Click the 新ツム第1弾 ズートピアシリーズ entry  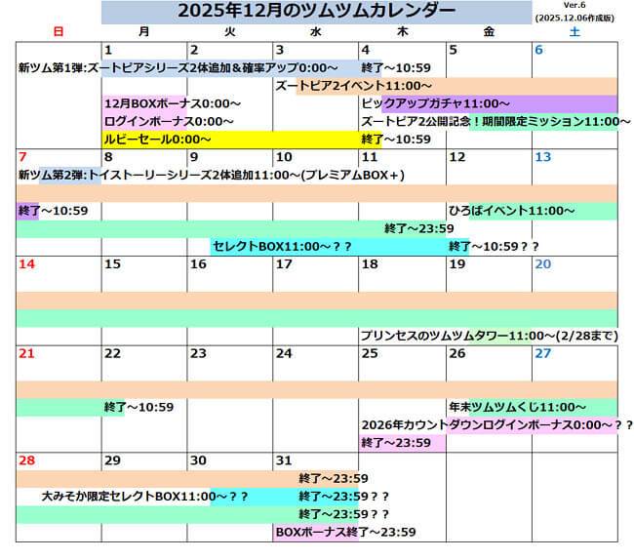point(178,67)
